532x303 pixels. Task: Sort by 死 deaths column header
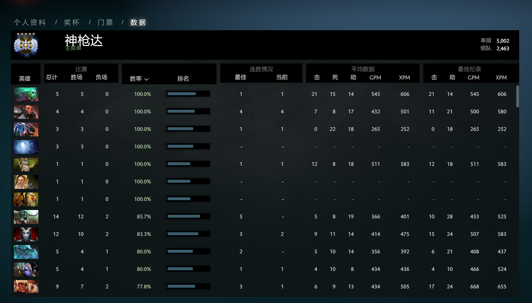pos(335,77)
